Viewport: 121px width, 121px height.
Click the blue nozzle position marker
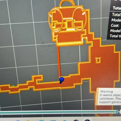point(61,80)
